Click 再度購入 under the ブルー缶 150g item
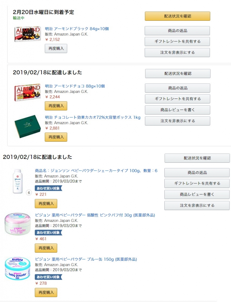Viewport: 231px width, 303px height. point(46,292)
